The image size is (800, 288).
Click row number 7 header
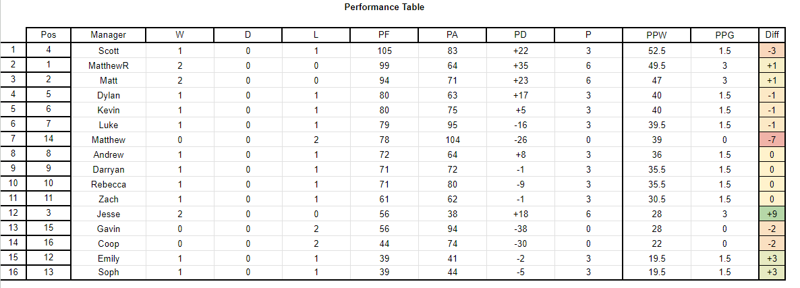click(13, 140)
